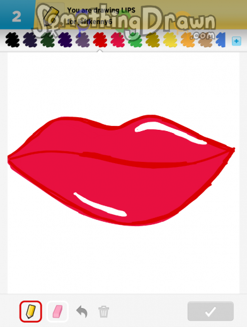Pick the orange color swatch
The image size is (247, 327).
[188, 40]
